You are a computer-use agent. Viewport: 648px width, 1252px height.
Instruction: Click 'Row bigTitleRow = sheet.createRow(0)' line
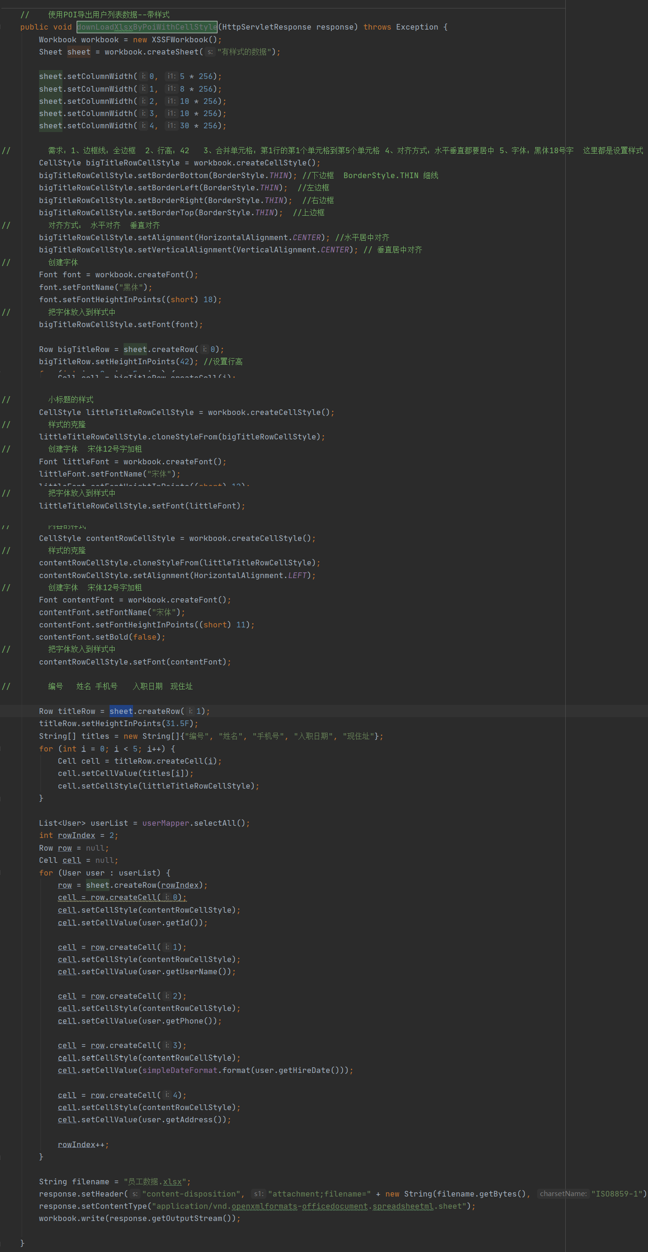click(132, 350)
